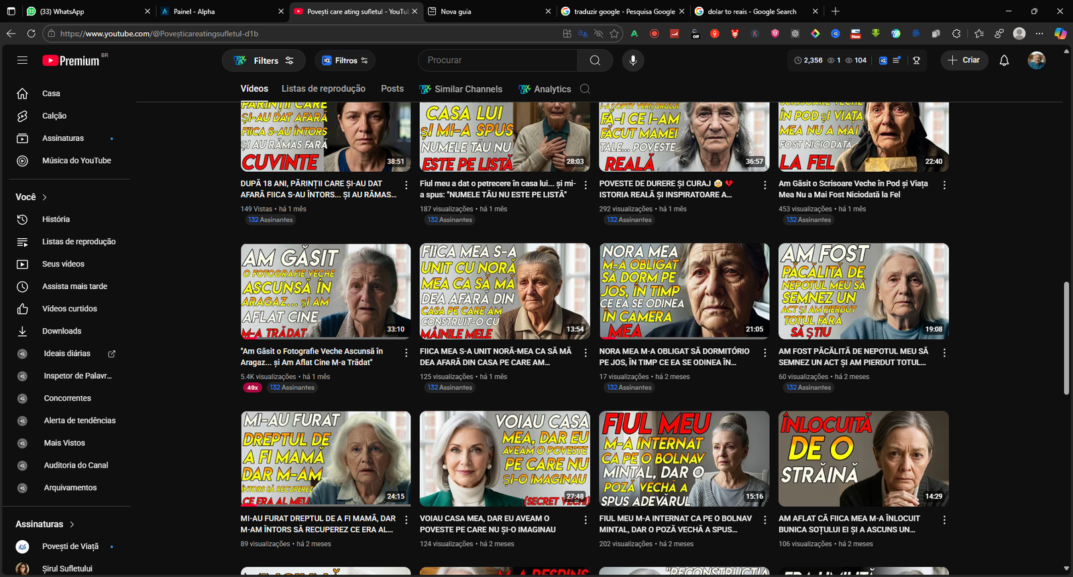1073x577 pixels.
Task: Click the search magnifier button
Action: [595, 60]
